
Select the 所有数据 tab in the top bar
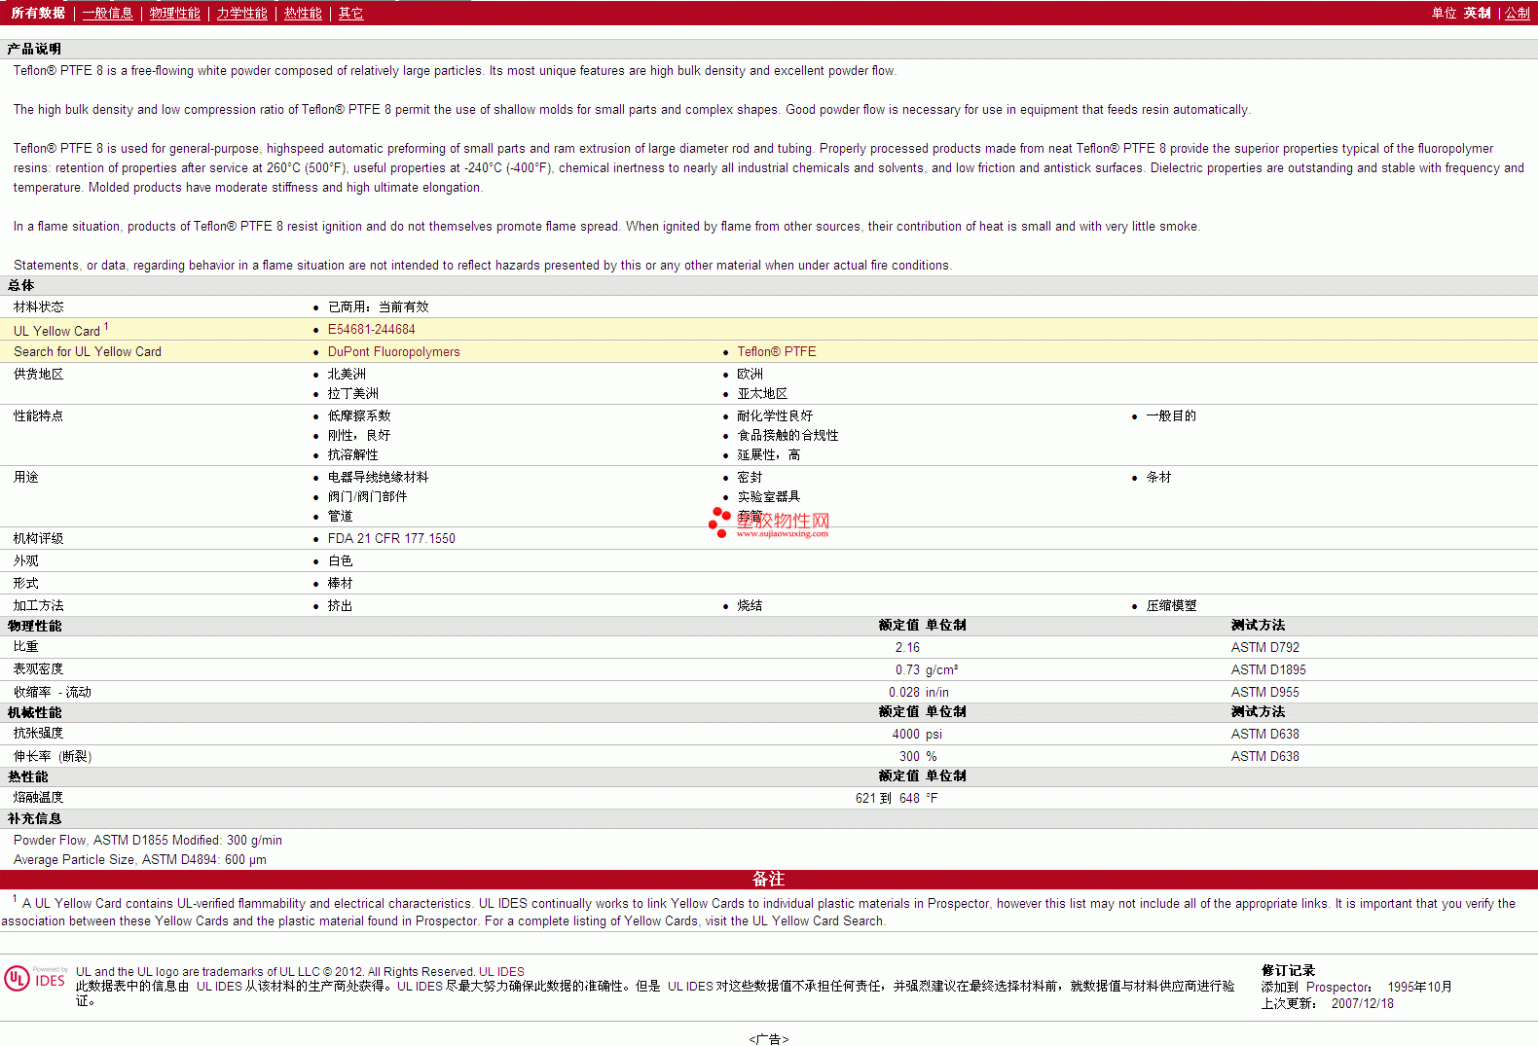tap(38, 13)
